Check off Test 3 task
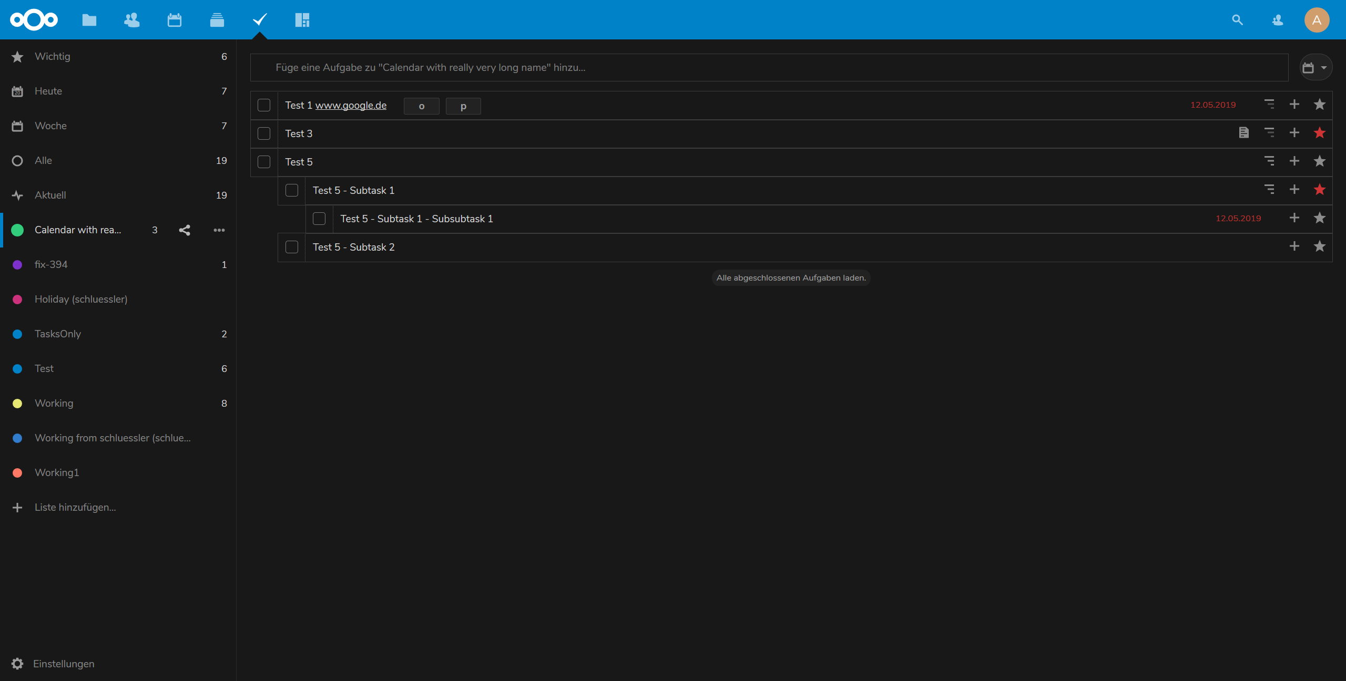Viewport: 1346px width, 681px height. 264,133
